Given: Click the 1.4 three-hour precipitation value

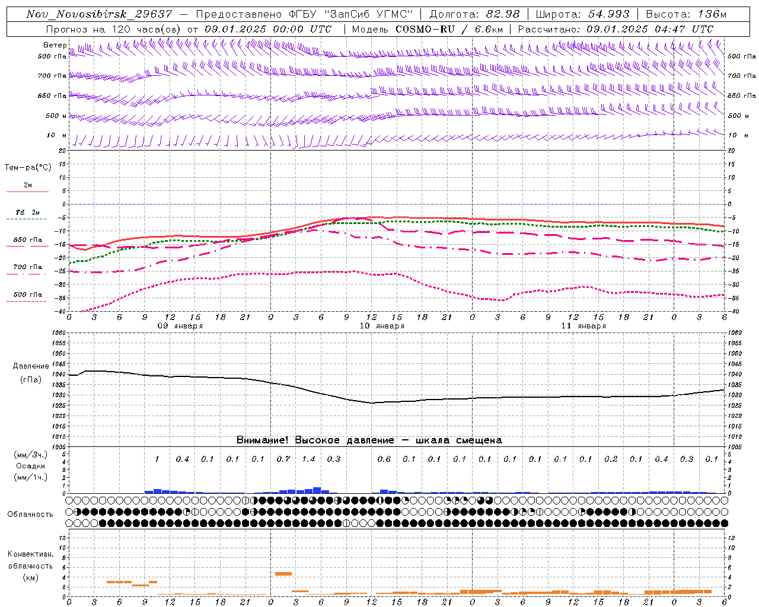Looking at the screenshot, I should [x=309, y=459].
